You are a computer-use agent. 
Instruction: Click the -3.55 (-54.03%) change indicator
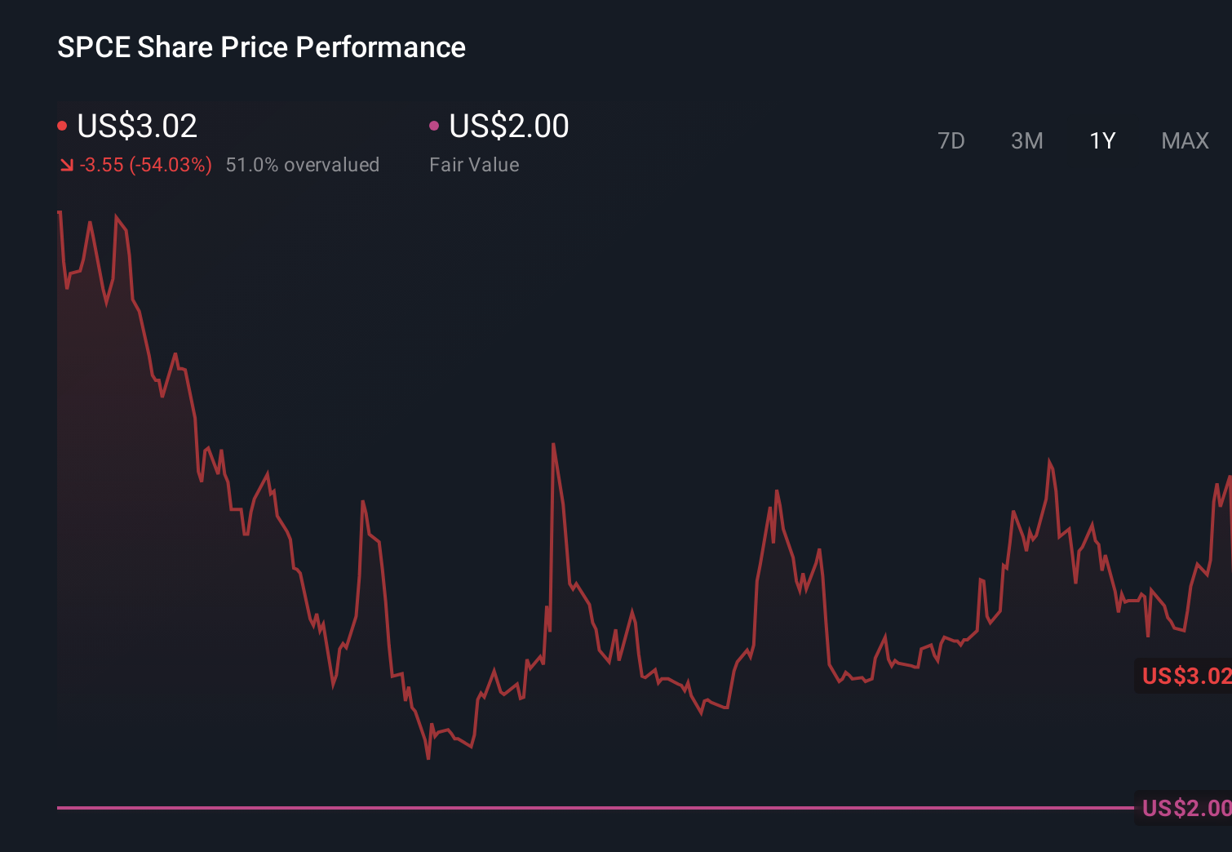145,164
